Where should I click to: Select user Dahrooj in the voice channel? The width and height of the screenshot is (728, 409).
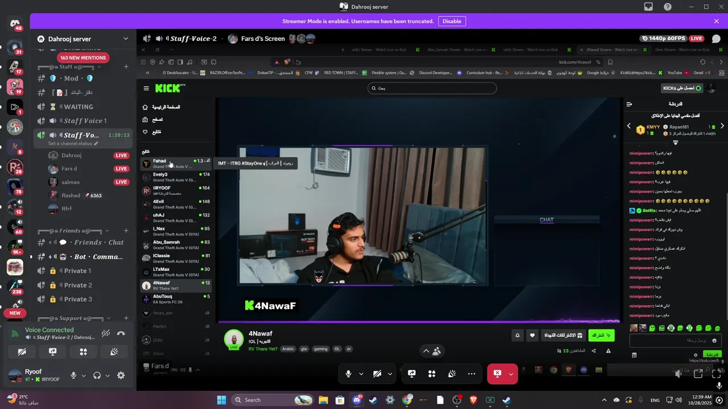(89, 156)
